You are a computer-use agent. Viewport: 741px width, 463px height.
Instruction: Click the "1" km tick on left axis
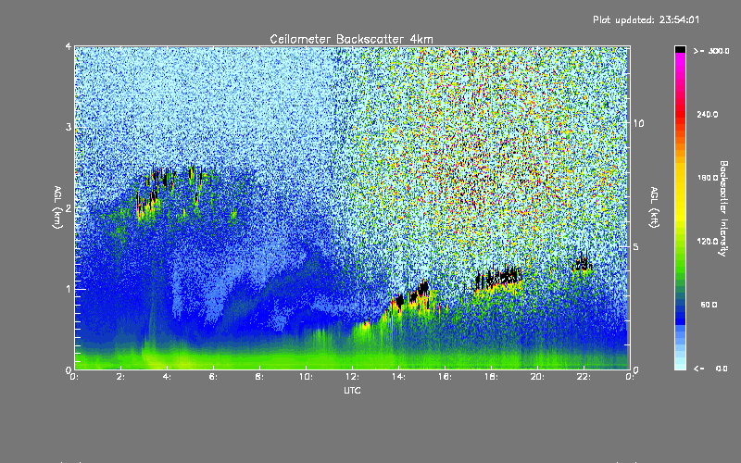coord(69,289)
